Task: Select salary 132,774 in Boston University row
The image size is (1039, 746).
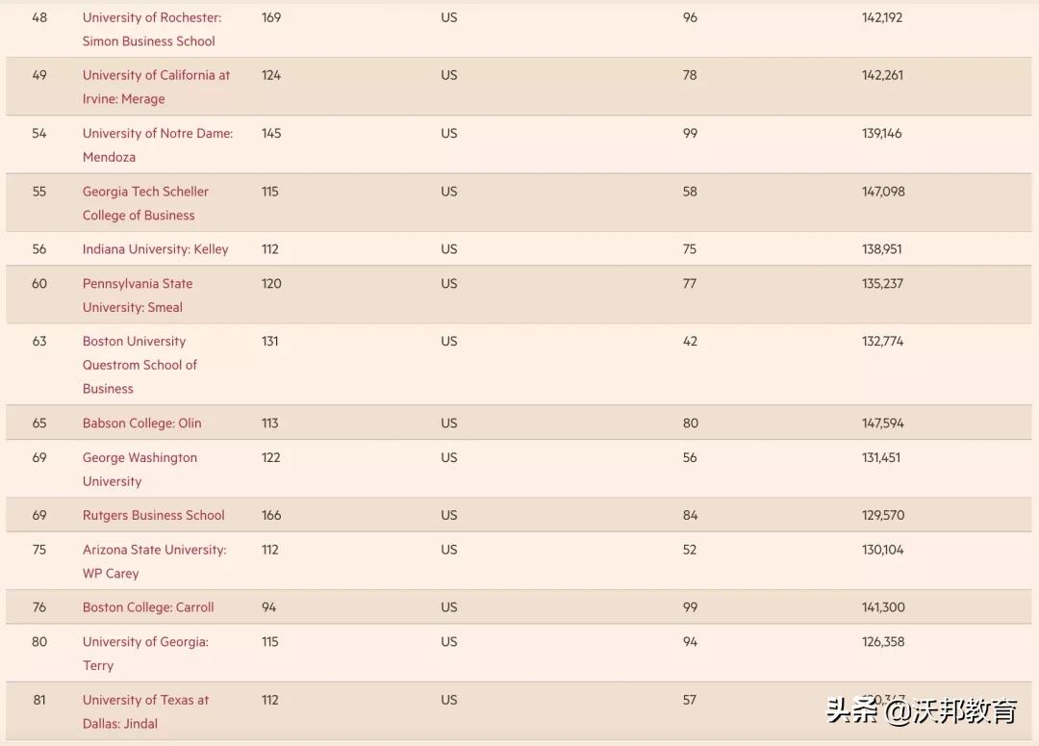Action: coord(882,342)
